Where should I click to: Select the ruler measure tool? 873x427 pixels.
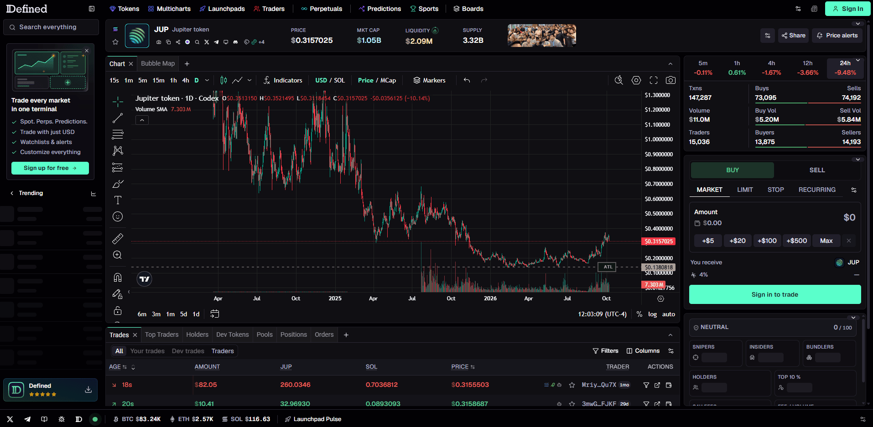(x=118, y=238)
